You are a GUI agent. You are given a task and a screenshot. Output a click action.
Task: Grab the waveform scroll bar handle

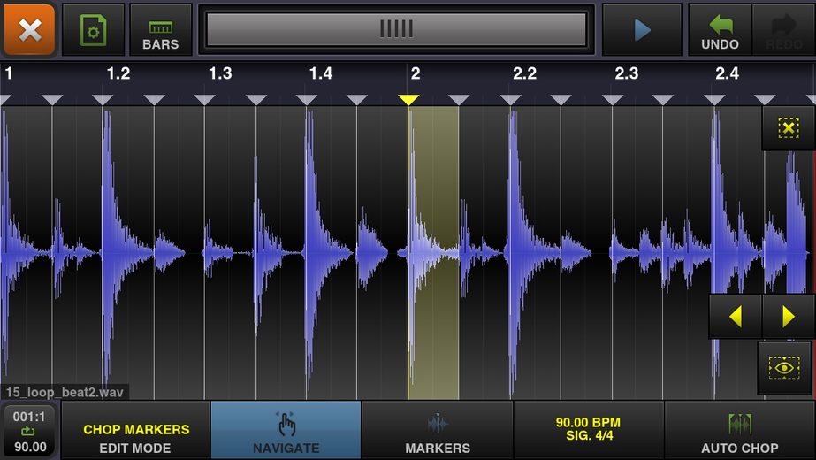coord(396,29)
